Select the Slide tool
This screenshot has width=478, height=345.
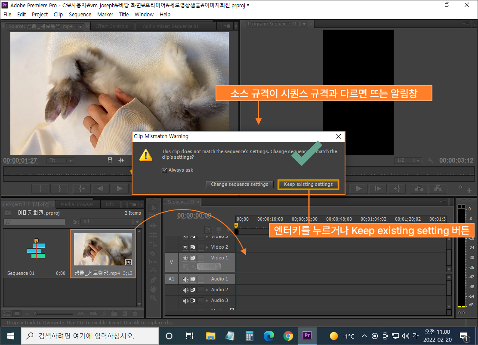pos(153,271)
